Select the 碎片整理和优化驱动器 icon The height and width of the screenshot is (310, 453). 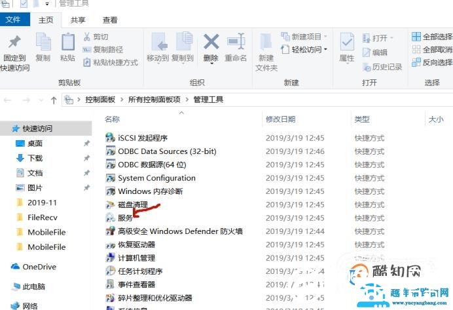click(111, 298)
